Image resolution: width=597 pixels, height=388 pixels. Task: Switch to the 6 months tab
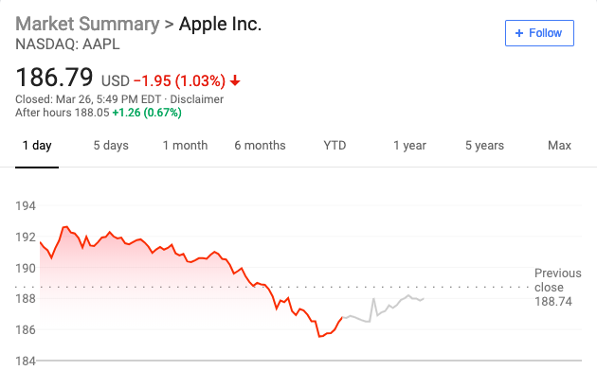pos(260,146)
